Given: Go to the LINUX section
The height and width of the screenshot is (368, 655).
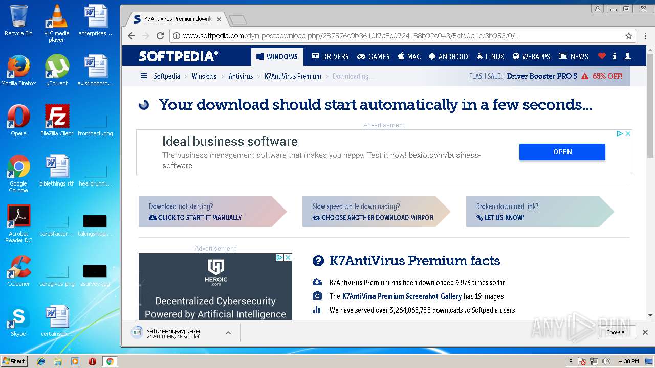Looking at the screenshot, I should (x=490, y=56).
